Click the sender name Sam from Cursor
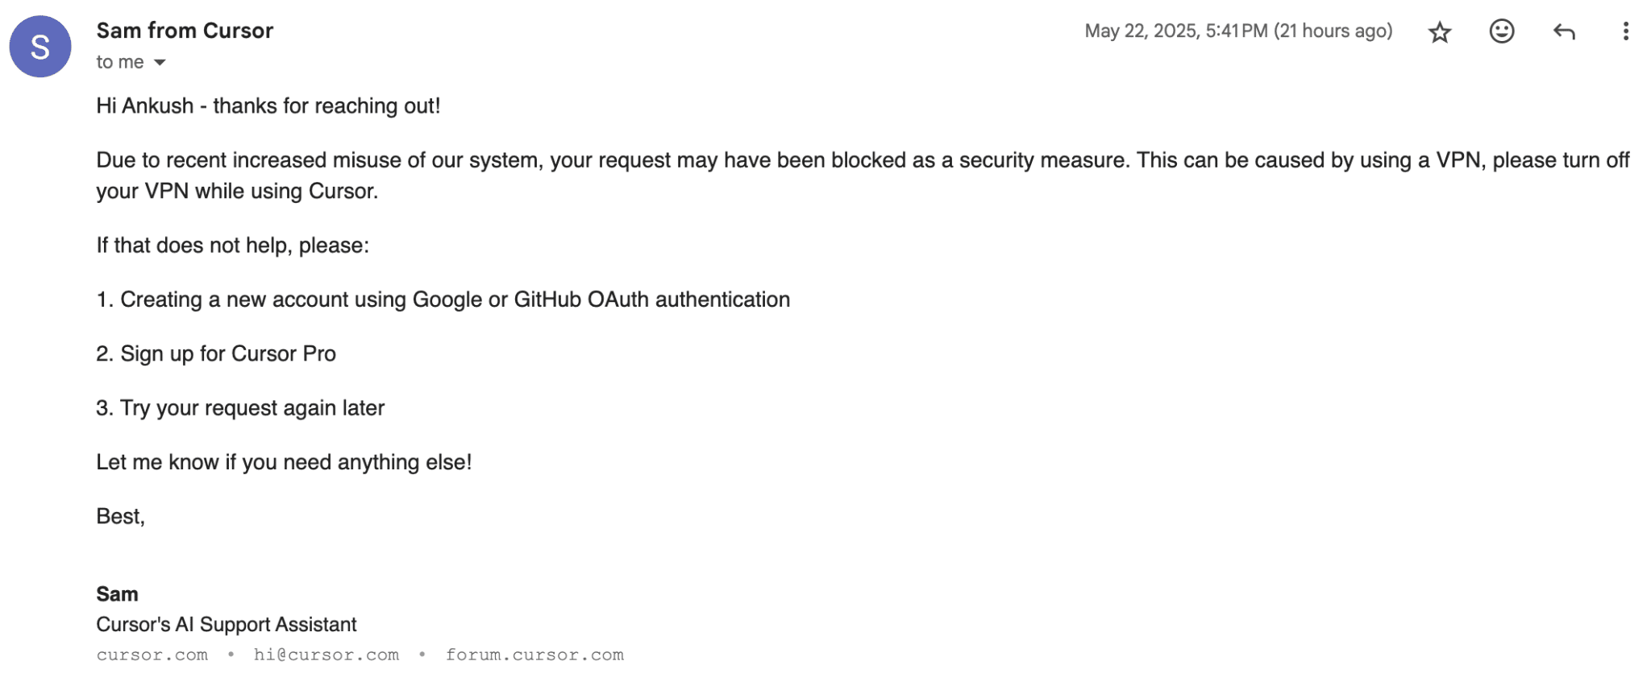Viewport: 1651px width, 694px height. click(185, 31)
